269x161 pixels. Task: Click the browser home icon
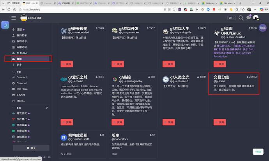[14, 10]
